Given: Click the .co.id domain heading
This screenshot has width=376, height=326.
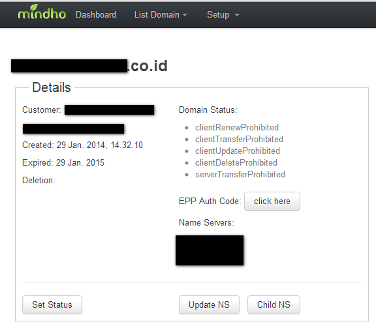Looking at the screenshot, I should [x=89, y=66].
